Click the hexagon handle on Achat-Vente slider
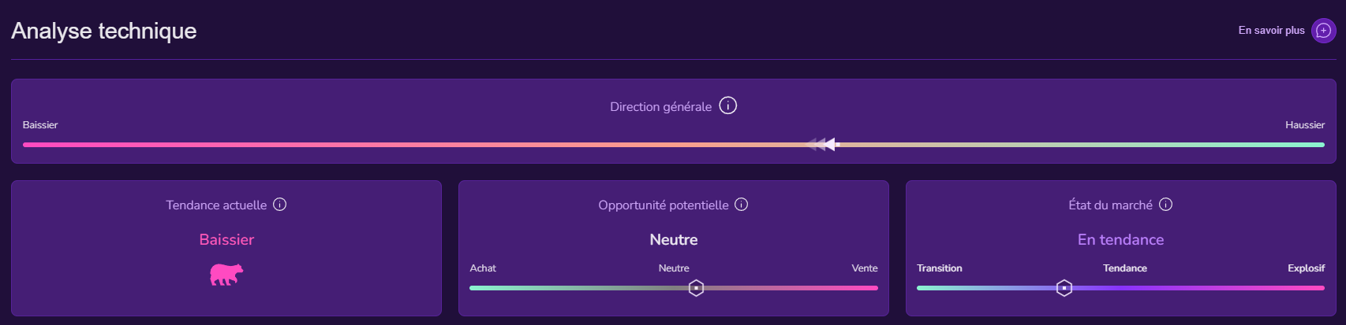 696,288
